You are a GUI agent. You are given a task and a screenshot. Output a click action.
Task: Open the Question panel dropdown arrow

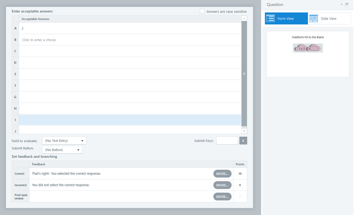tap(341, 5)
